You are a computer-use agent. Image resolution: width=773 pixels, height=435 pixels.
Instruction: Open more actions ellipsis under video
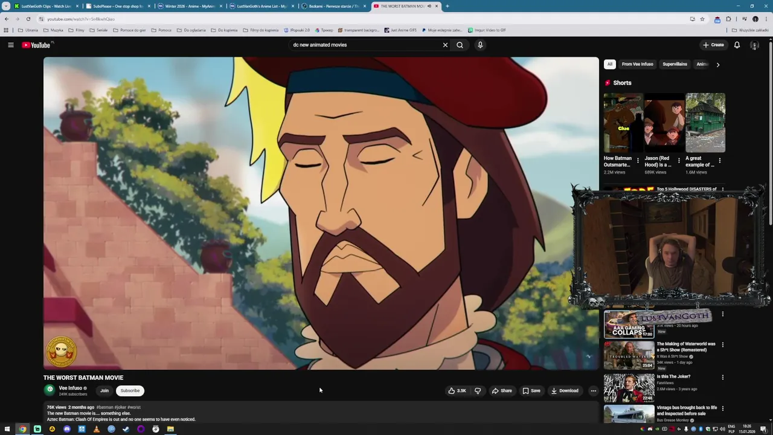click(x=593, y=390)
